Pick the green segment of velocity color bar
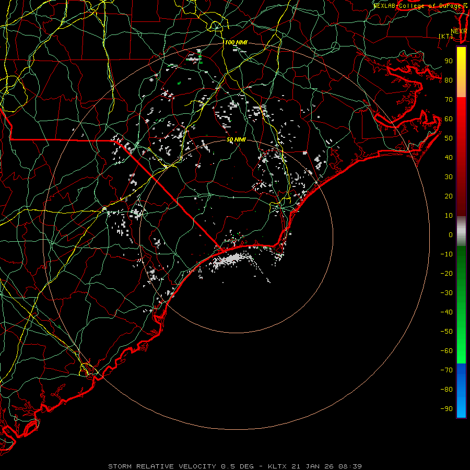The height and width of the screenshot is (470, 470). tap(461, 305)
